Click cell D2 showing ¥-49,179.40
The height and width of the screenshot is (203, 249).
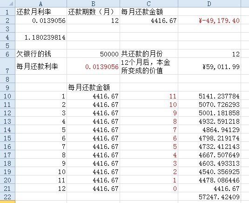[209, 21]
